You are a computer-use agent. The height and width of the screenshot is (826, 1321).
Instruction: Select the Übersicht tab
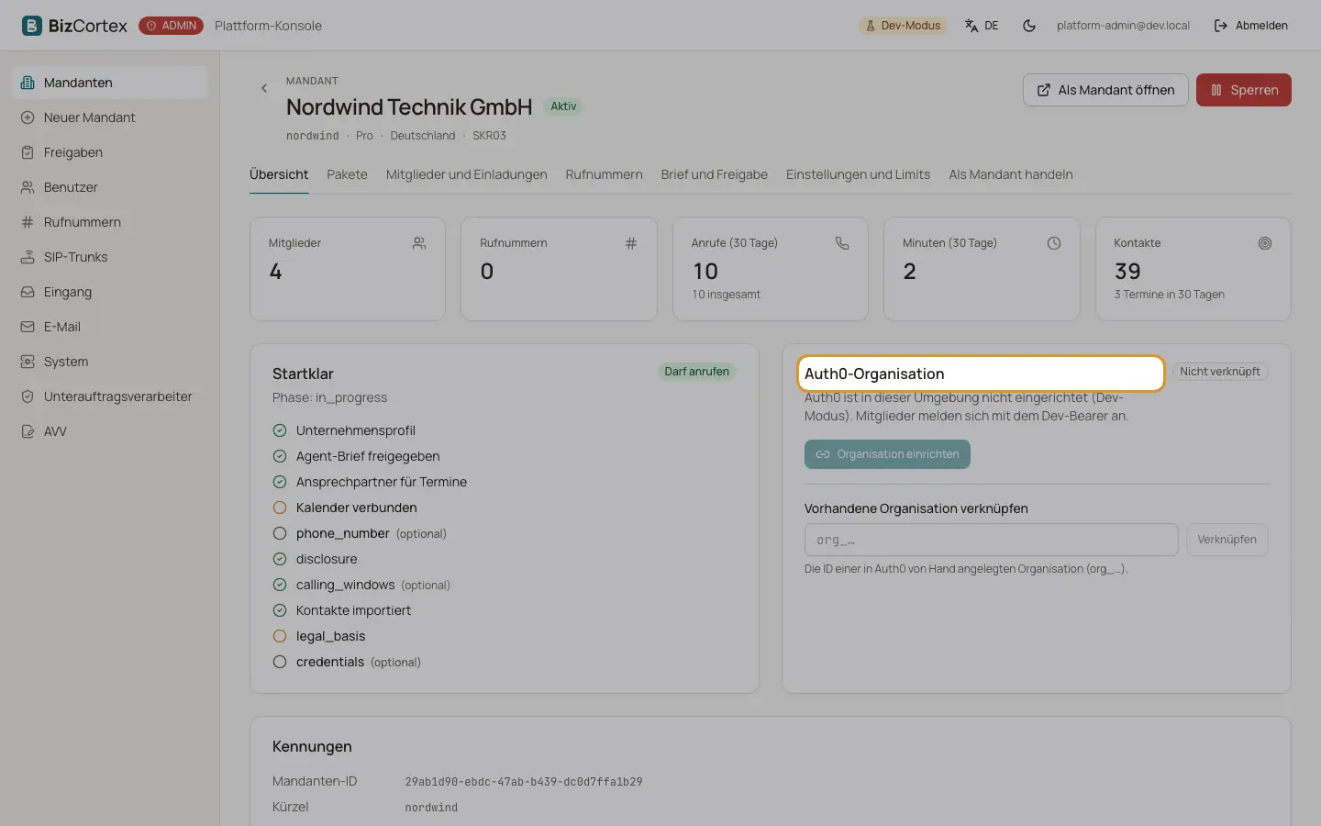279,174
